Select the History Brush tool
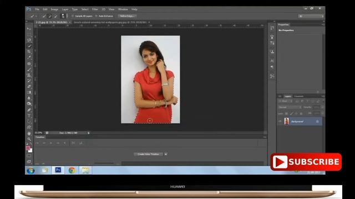The height and width of the screenshot is (199, 355). click(29, 81)
